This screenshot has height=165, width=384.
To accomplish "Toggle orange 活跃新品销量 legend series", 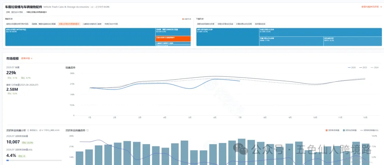I will pyautogui.click(x=332, y=130).
